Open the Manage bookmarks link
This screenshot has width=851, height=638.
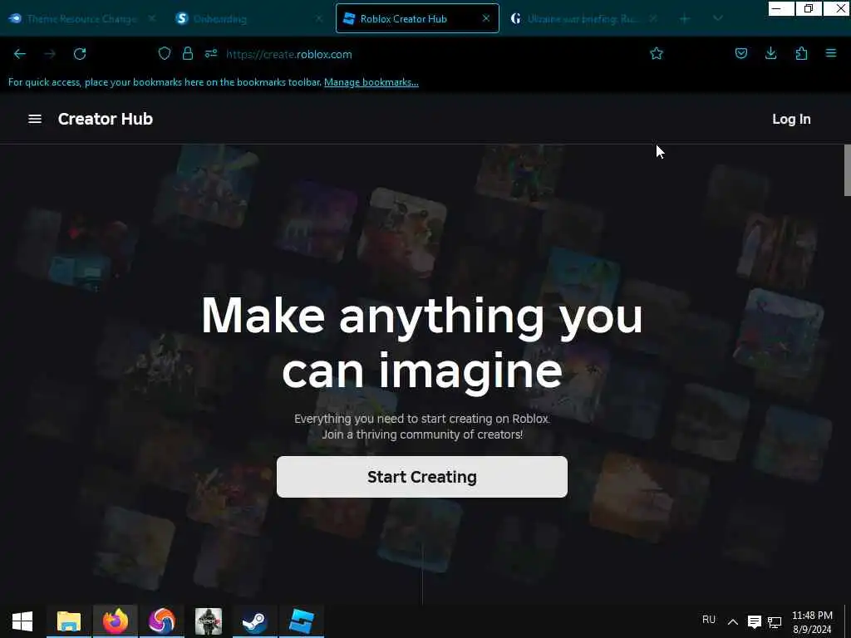[x=371, y=82]
